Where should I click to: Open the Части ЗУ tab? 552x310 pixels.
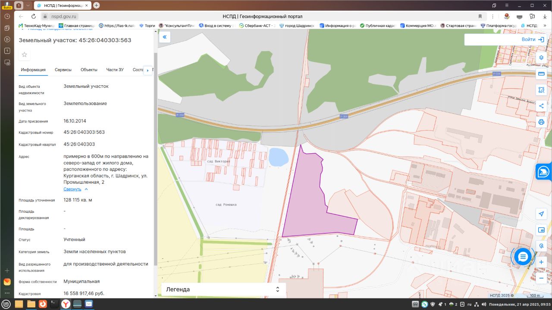coord(115,70)
